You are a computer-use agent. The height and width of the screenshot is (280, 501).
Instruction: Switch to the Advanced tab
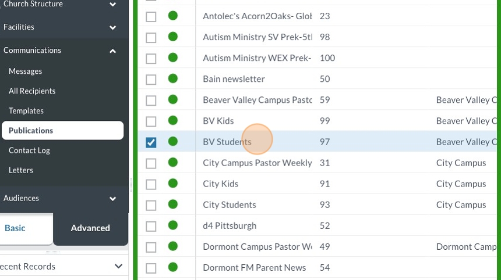(x=90, y=228)
